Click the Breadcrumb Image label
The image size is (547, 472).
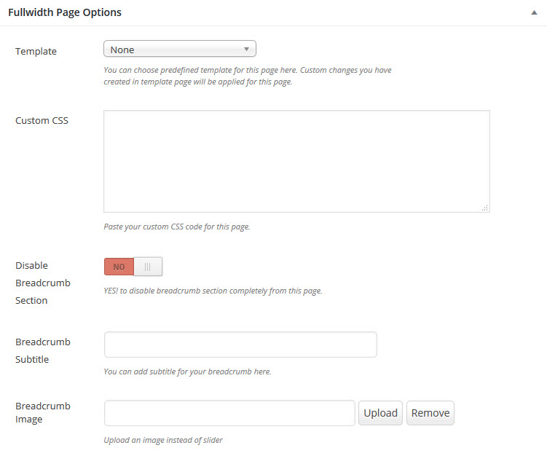coord(43,413)
